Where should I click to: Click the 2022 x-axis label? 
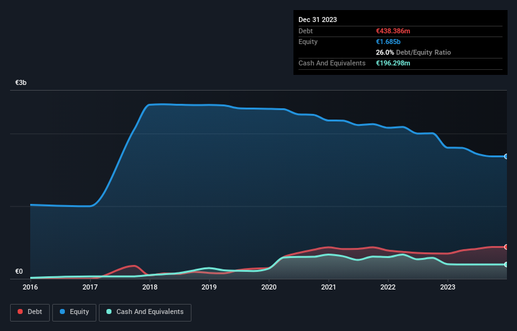(388, 287)
